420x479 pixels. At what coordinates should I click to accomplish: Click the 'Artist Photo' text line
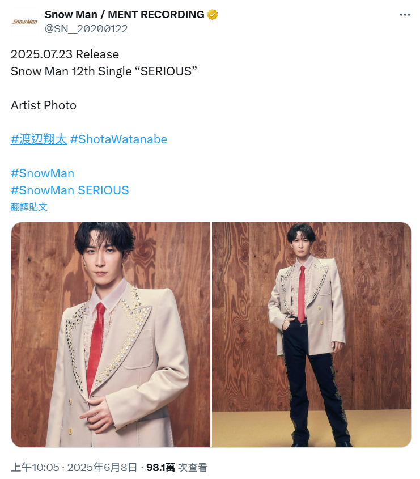tap(44, 105)
